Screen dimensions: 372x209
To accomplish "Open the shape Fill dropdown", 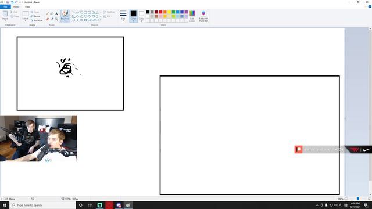I will pyautogui.click(x=108, y=16).
